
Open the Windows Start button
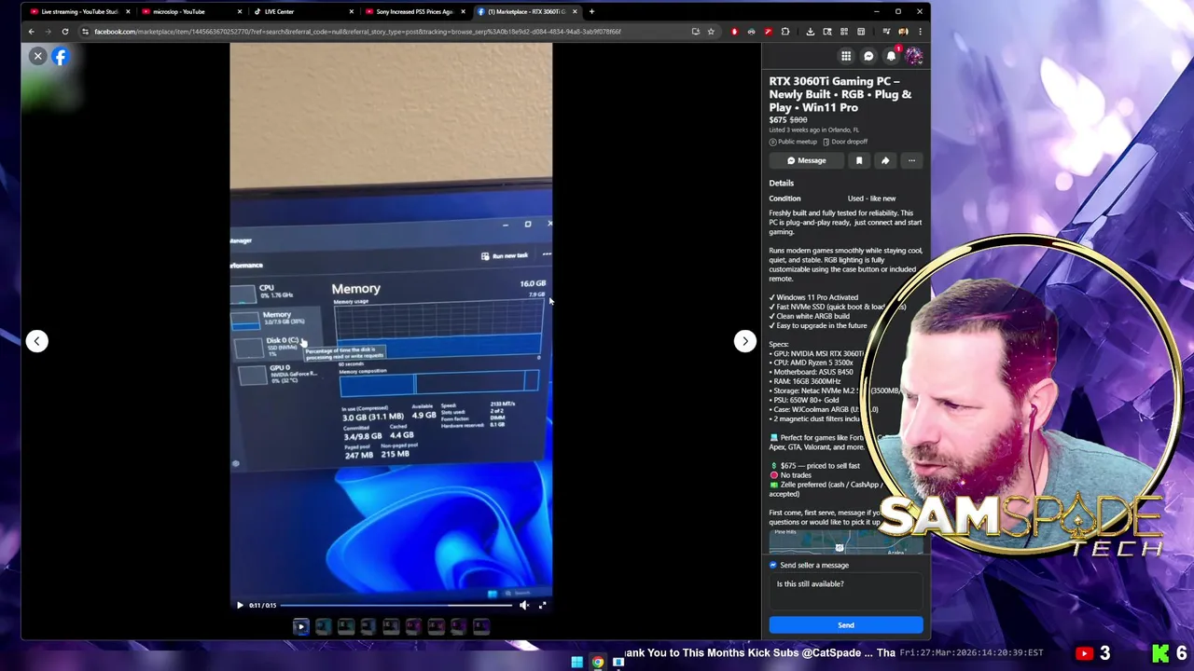[576, 663]
